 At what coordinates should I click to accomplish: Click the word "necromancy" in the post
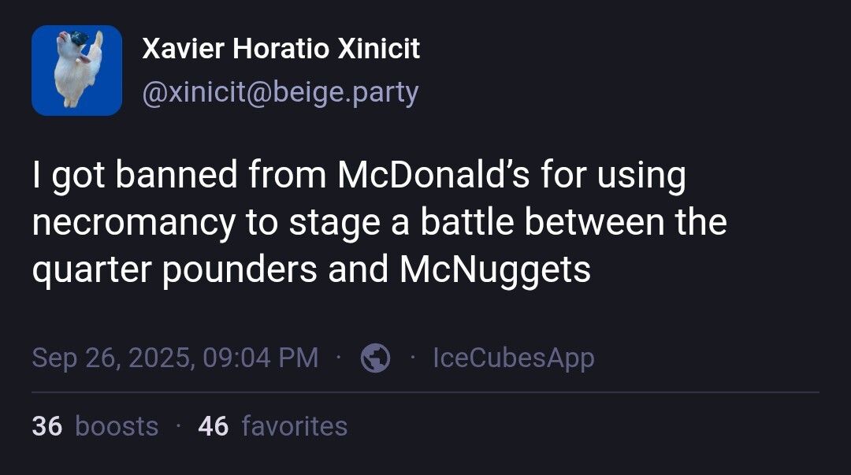tap(133, 222)
